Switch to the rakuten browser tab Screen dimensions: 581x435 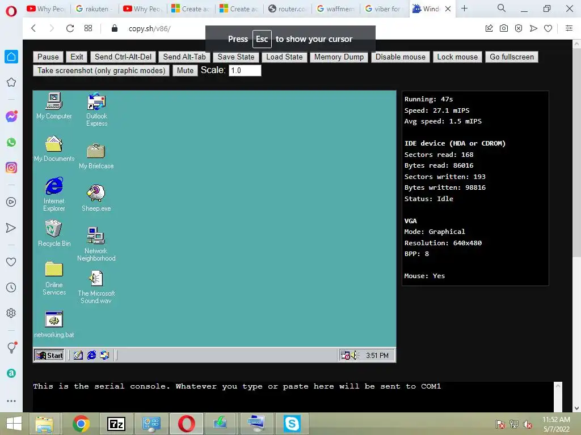[x=94, y=8]
